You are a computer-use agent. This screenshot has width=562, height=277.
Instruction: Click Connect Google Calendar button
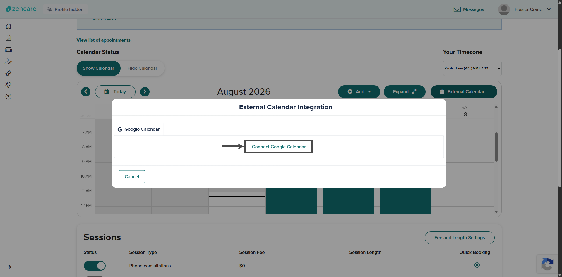[x=279, y=147]
